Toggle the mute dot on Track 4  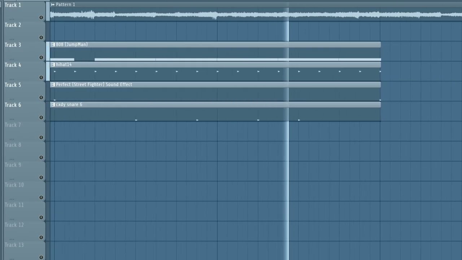(41, 77)
